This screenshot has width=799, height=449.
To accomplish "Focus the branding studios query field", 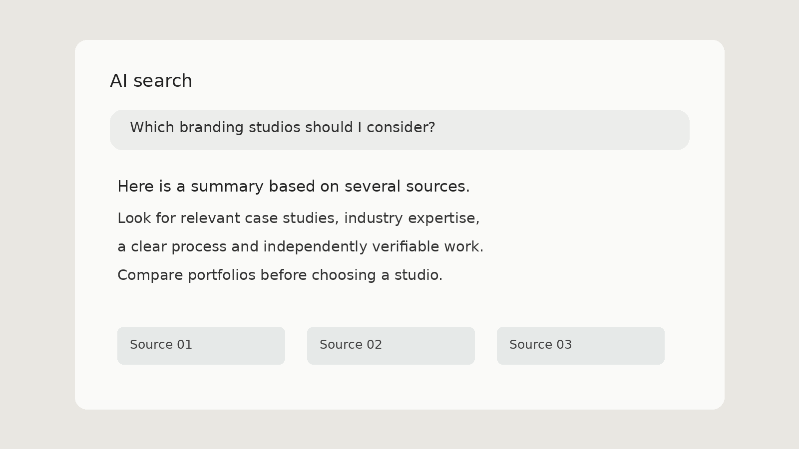I will click(399, 130).
